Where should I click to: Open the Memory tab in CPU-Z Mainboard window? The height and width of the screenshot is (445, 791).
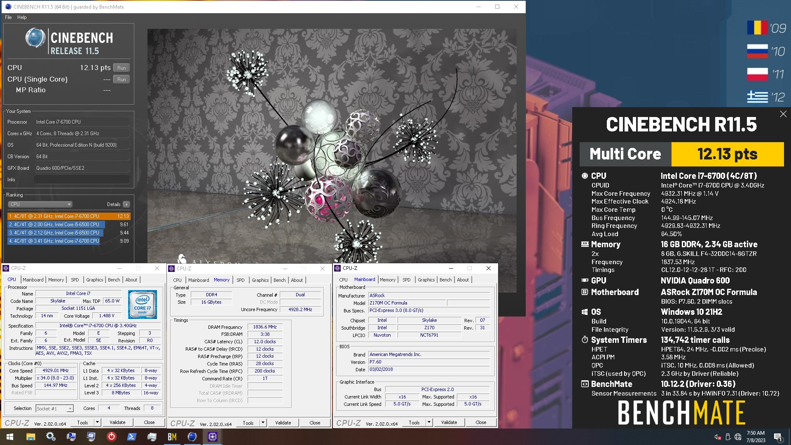click(387, 280)
